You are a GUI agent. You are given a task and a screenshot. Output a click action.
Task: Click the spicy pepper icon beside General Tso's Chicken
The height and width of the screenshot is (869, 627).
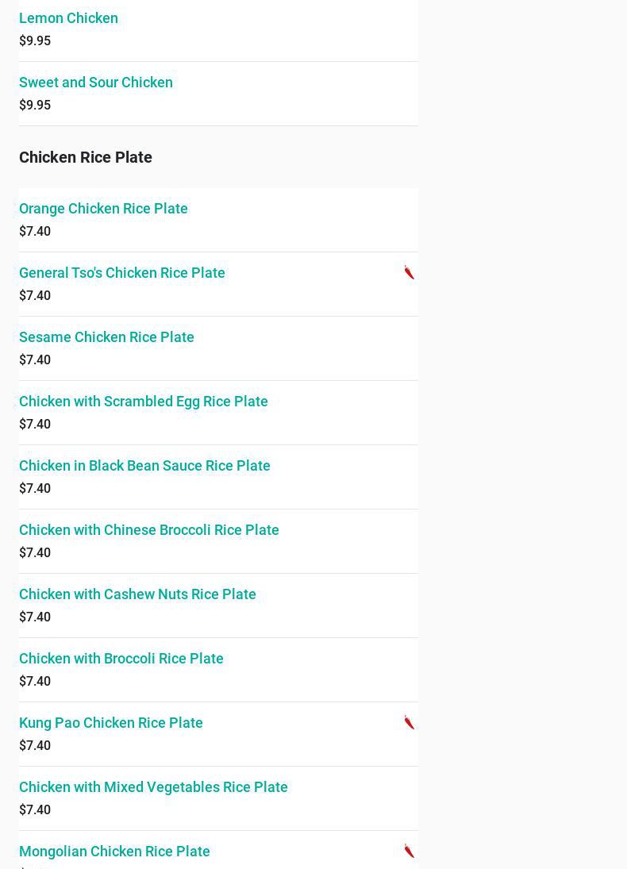coord(409,272)
